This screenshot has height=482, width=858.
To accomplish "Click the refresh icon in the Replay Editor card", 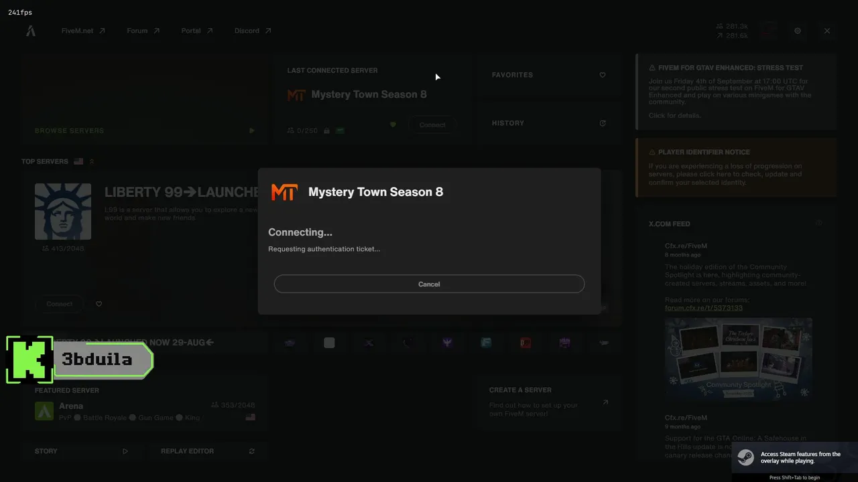I will [x=252, y=451].
